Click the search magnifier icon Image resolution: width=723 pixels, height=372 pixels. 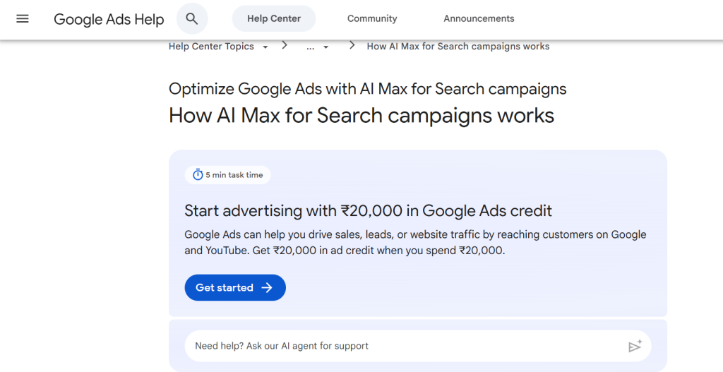pos(192,19)
